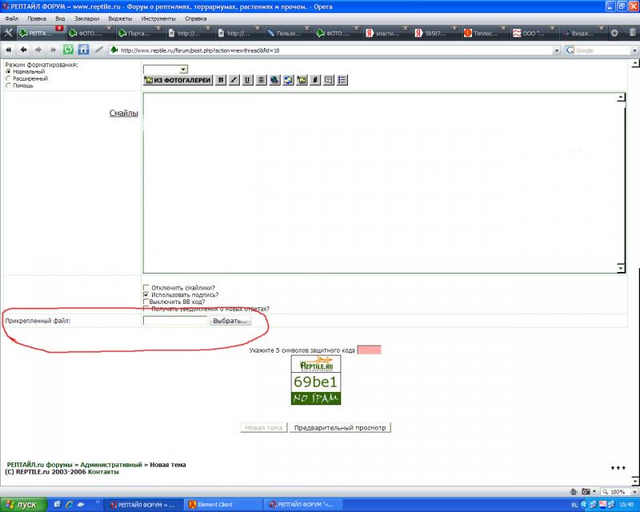640x512 pixels.
Task: Click the 'Выбрать...' file button
Action: tap(230, 321)
